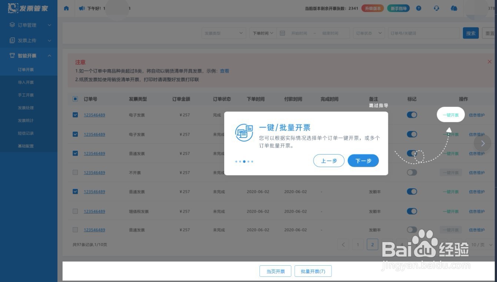This screenshot has height=282, width=497.
Task: Expand the 订单管理 menu chevron
Action: pyautogui.click(x=49, y=25)
